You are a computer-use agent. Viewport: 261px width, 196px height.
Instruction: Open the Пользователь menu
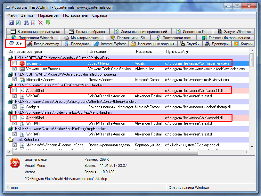click(75, 15)
